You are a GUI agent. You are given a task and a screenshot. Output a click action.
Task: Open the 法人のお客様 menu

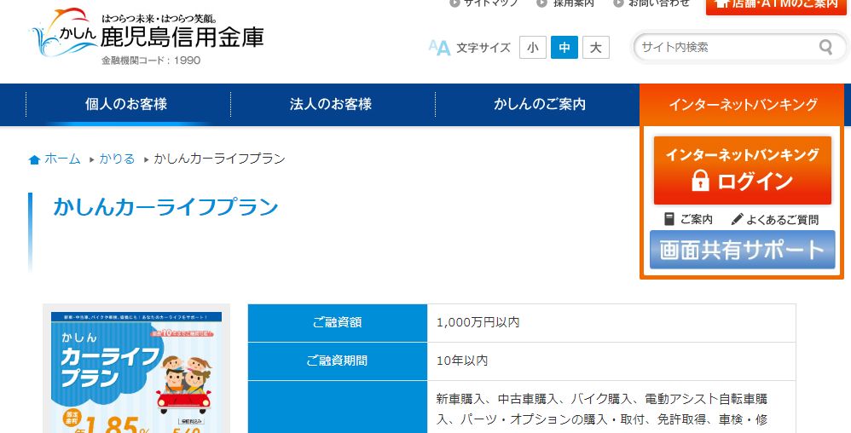pos(331,104)
